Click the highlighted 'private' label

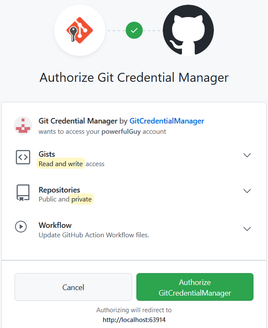(x=81, y=199)
